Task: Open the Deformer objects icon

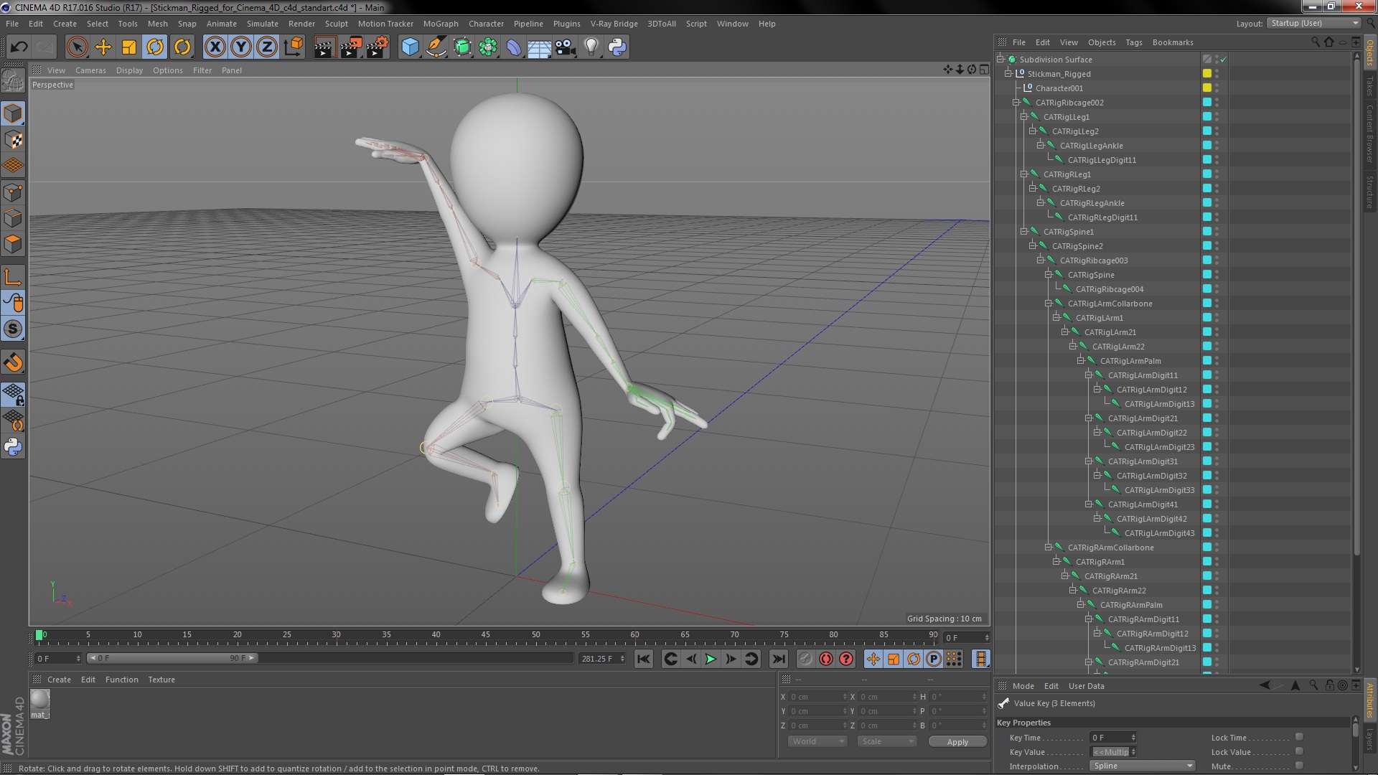Action: (x=514, y=47)
